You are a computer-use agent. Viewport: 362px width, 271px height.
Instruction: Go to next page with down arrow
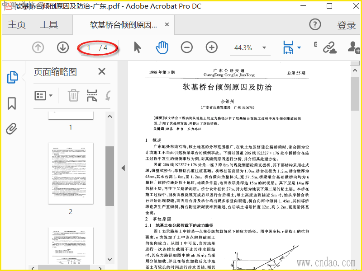coord(63,47)
